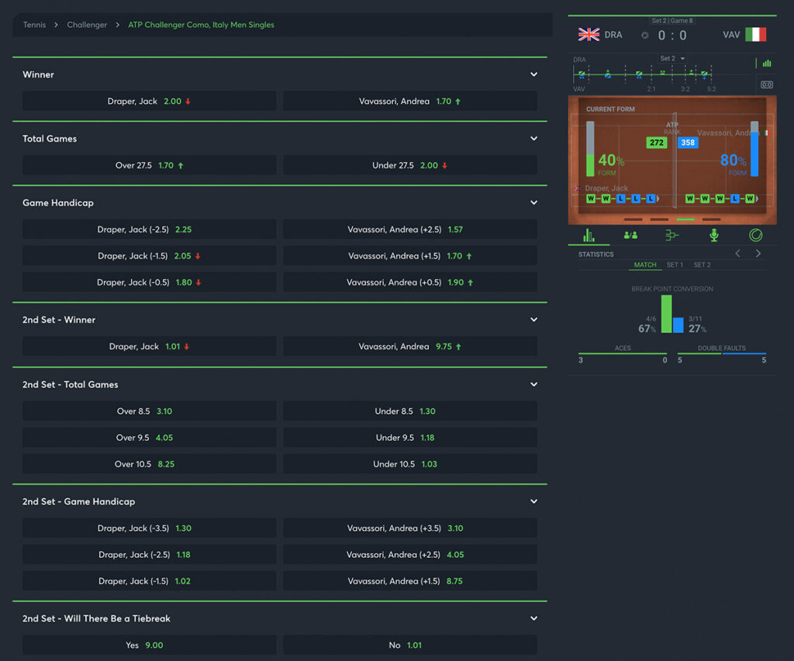
Task: Select Draper 2nd set winner at 1.01
Action: click(x=150, y=346)
